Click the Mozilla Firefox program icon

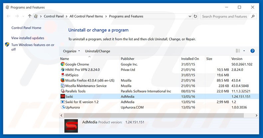pos(63,80)
